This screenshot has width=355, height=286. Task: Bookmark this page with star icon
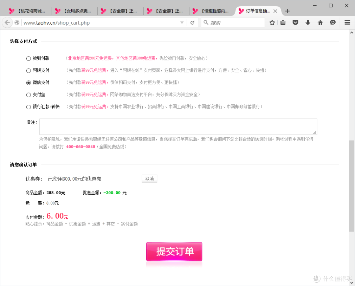point(272,23)
